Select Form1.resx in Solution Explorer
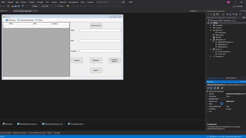This screenshot has width=246, height=138. 221,54
